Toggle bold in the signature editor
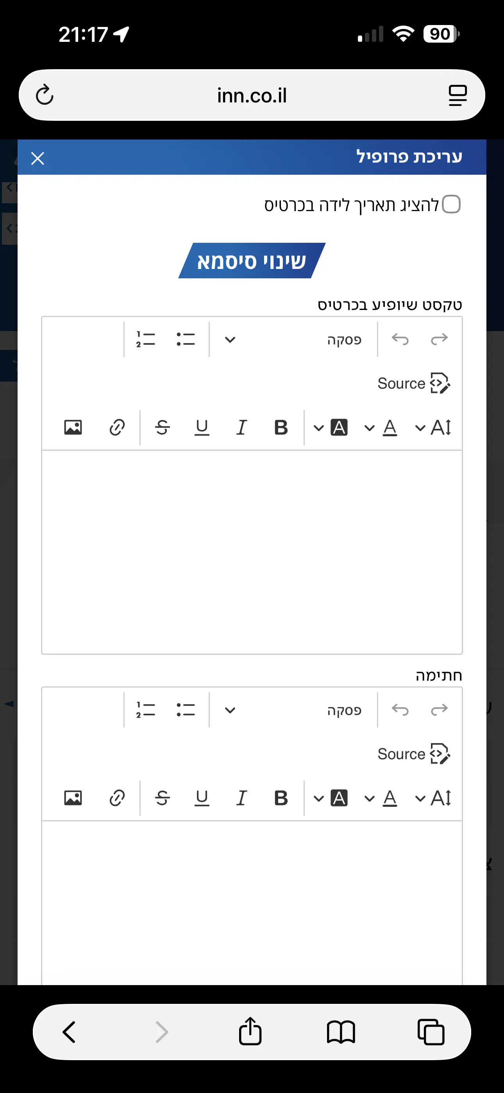The width and height of the screenshot is (504, 1093). click(x=281, y=798)
